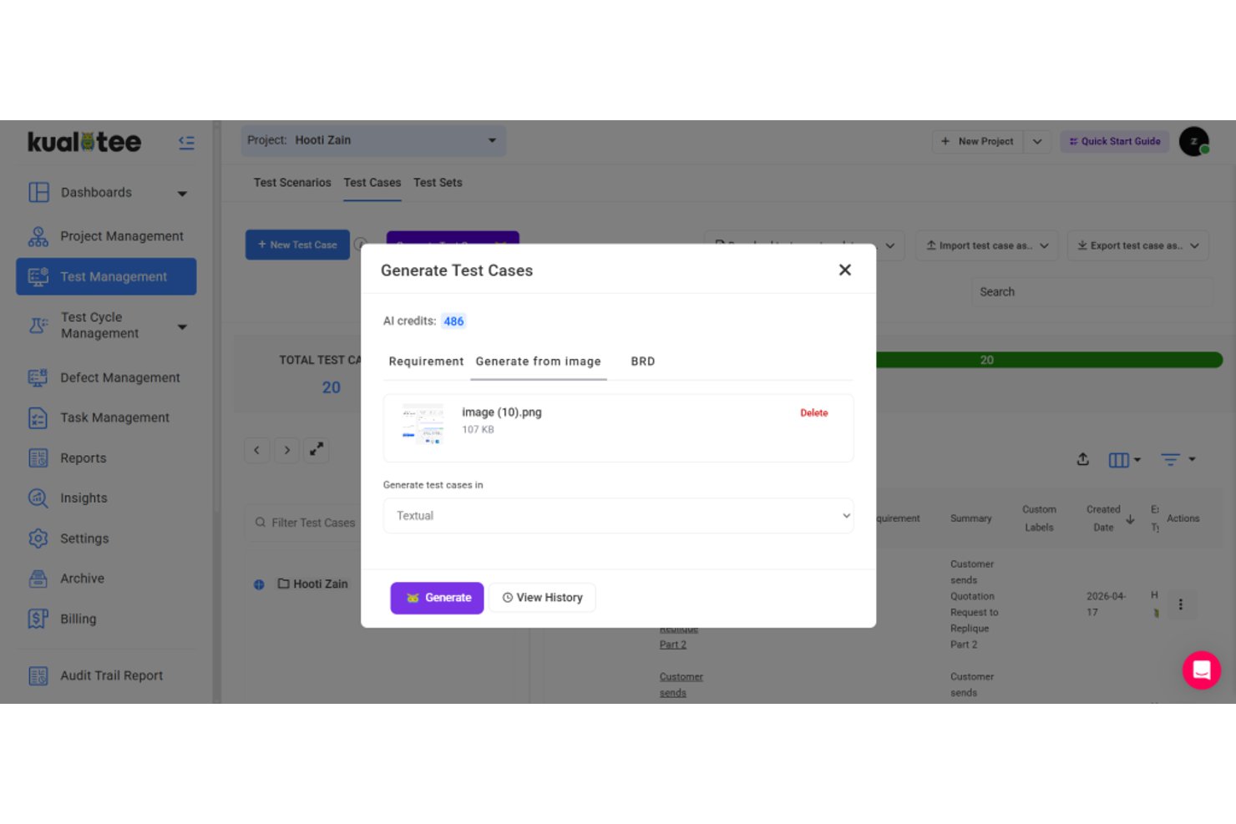The height and width of the screenshot is (824, 1236).
Task: Go to next with right arrow button
Action: tap(287, 450)
